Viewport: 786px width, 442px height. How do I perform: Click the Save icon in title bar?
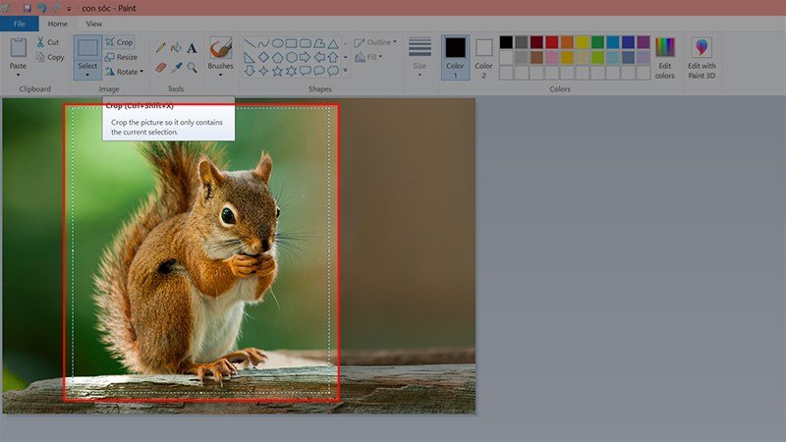coord(27,8)
